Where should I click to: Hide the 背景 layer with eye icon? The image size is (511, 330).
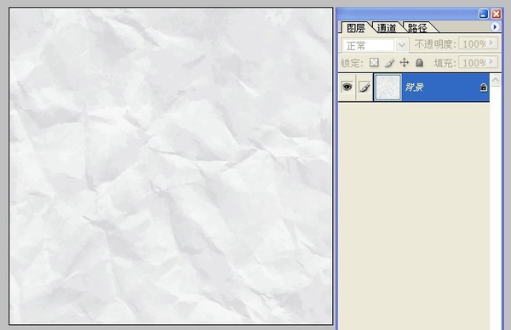coord(347,87)
